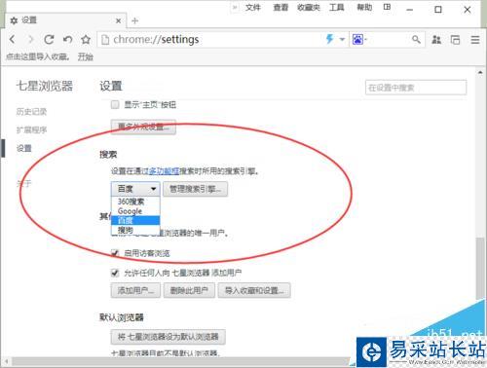Go forward with the forward arrow
Screen dimensions: 487x368
[x=31, y=39]
